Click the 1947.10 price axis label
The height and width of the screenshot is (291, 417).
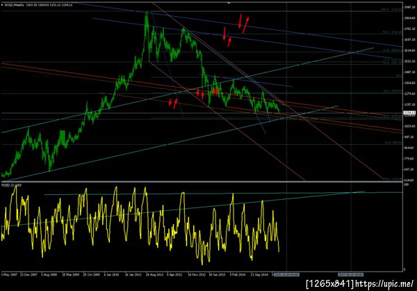tap(409, 7)
